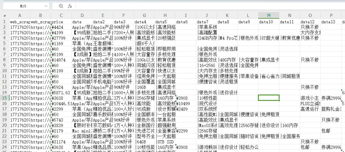
Task: Click the '|48G内存' cell
Action: pyautogui.click(x=227, y=60)
